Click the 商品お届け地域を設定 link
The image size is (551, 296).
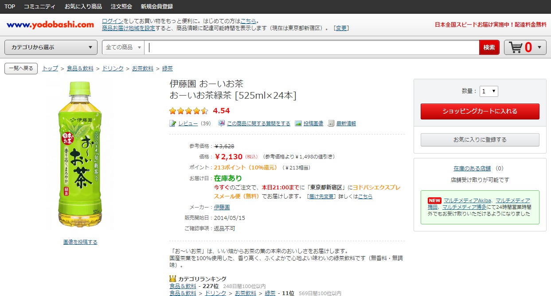(129, 28)
